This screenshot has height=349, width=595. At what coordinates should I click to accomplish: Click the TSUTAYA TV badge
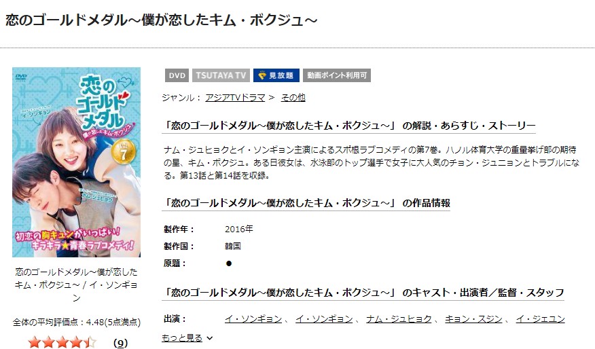coord(221,75)
